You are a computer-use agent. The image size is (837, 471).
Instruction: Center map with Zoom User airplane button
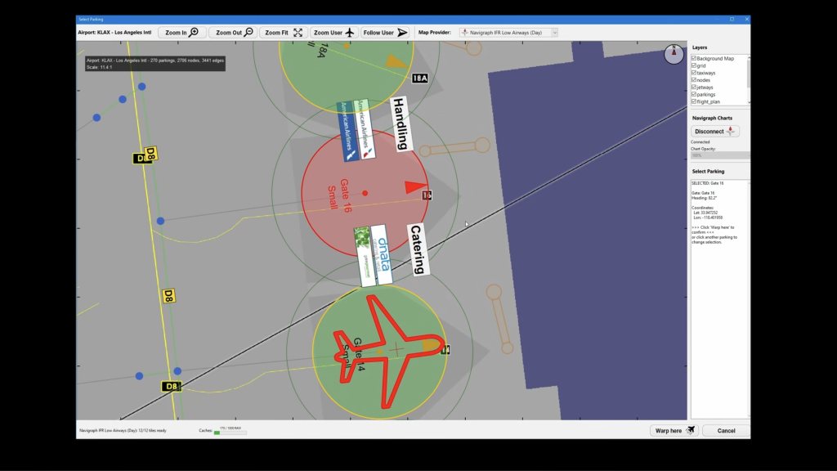point(333,33)
